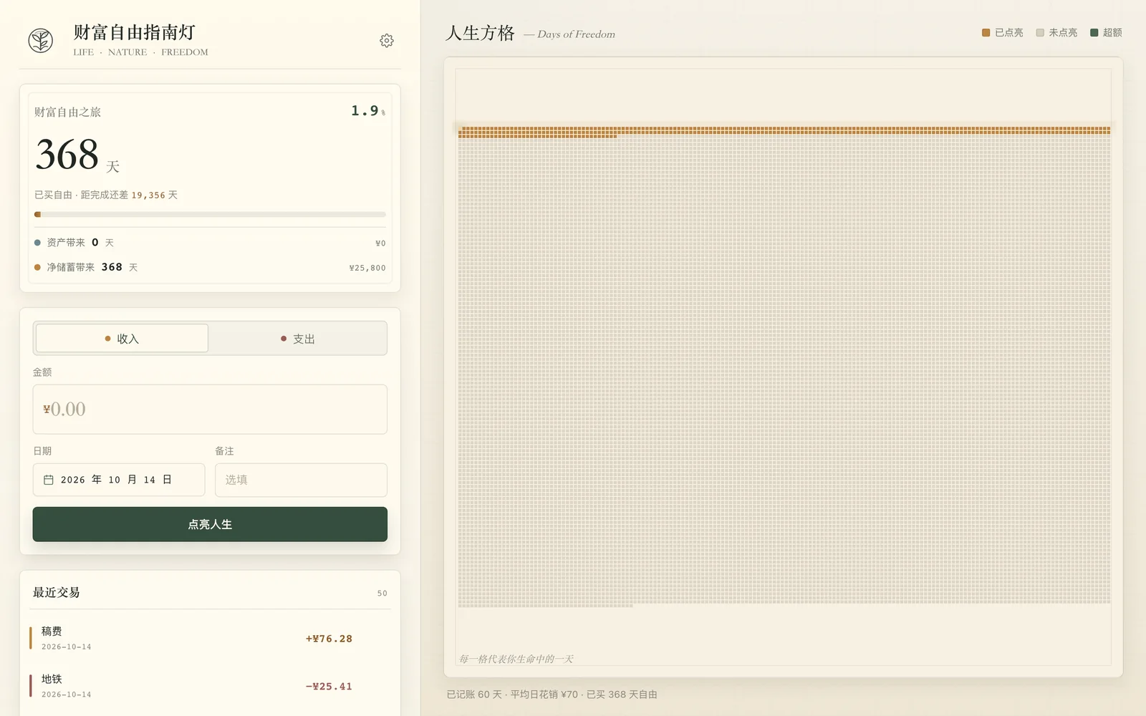
Task: Switch to the 支出 tab
Action: coord(298,338)
